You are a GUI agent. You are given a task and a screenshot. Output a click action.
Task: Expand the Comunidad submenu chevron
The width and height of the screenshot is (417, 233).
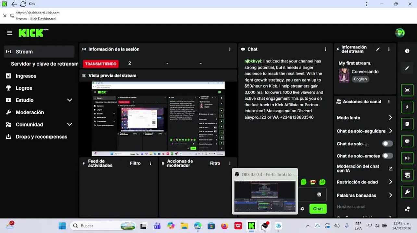pos(69,125)
